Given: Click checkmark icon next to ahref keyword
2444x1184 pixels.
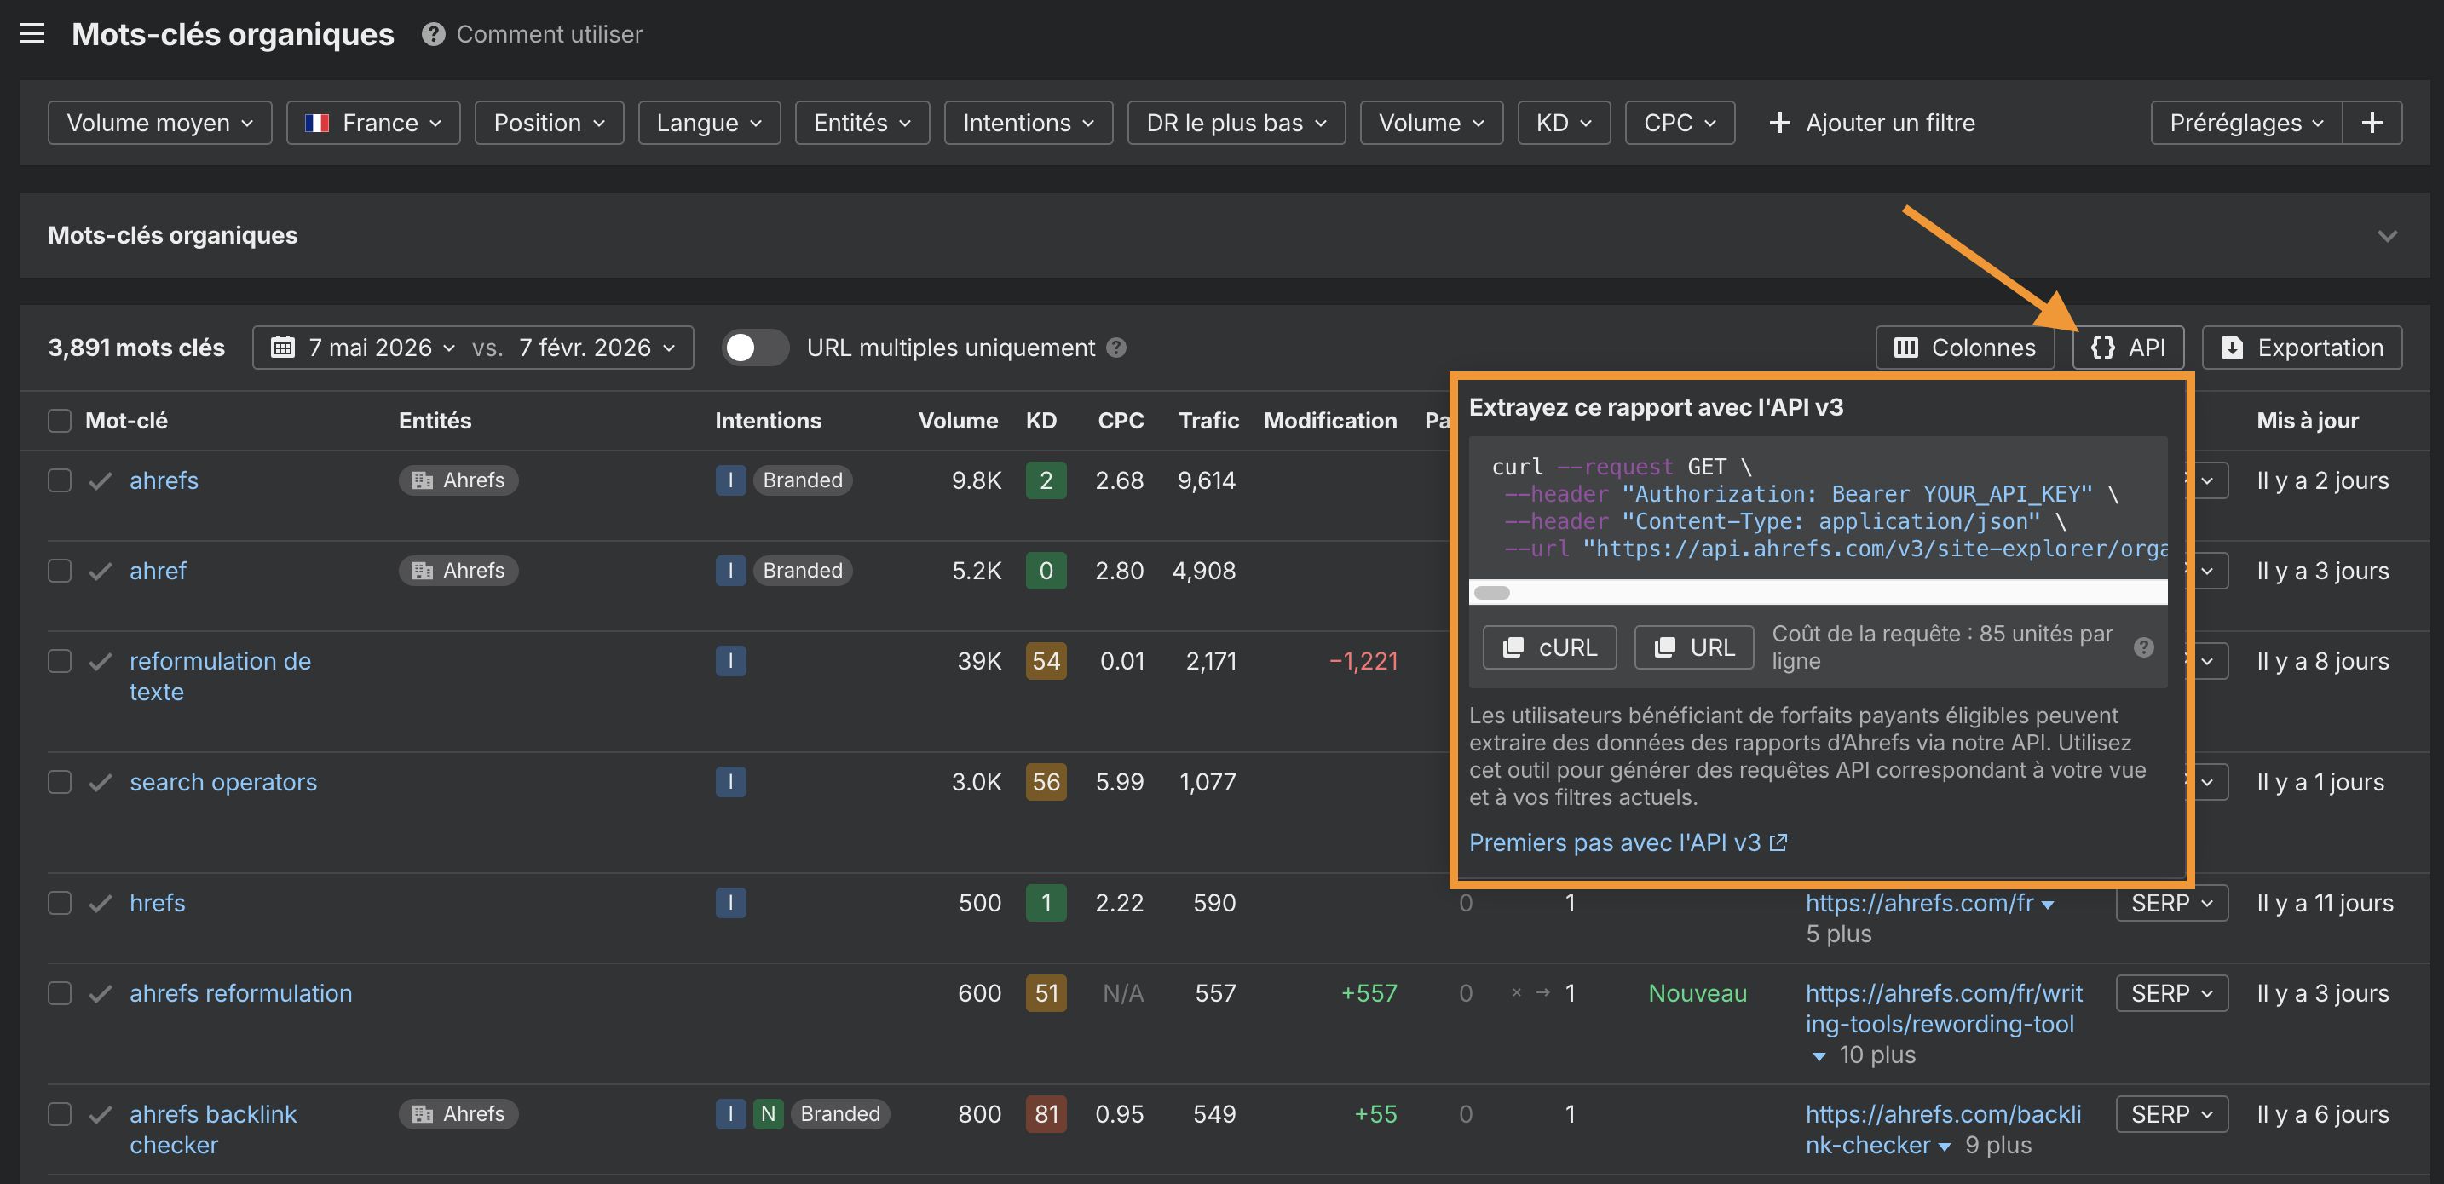Looking at the screenshot, I should (x=101, y=571).
